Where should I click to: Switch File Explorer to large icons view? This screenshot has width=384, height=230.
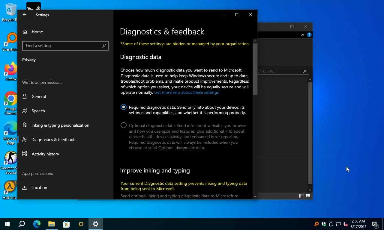[308, 196]
